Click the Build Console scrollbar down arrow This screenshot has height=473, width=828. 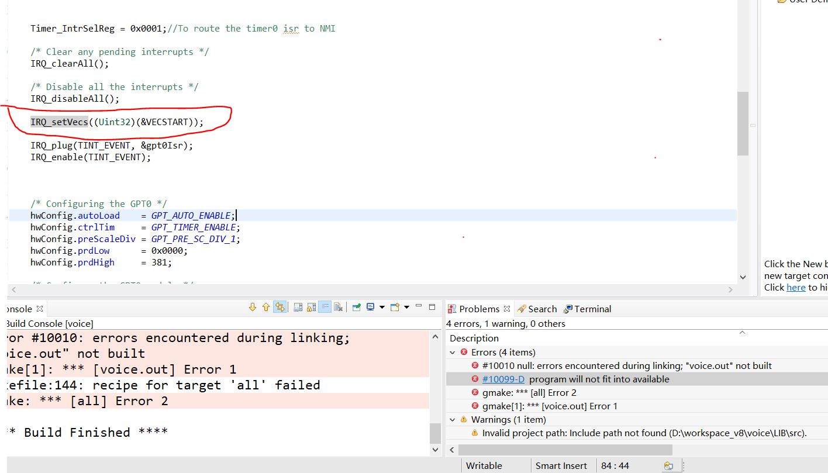click(435, 450)
